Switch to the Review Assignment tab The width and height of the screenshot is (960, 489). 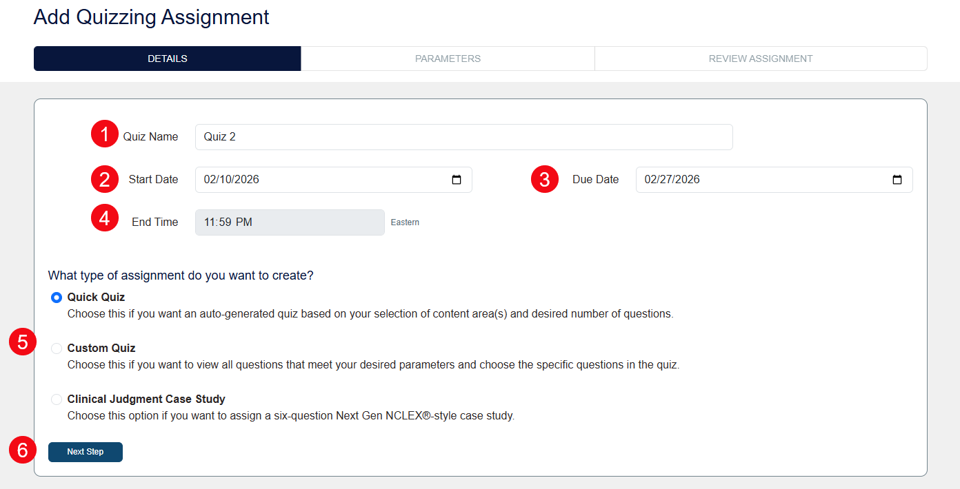click(x=761, y=59)
